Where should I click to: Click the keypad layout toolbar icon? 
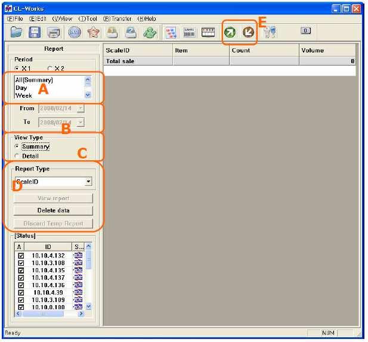click(x=208, y=32)
